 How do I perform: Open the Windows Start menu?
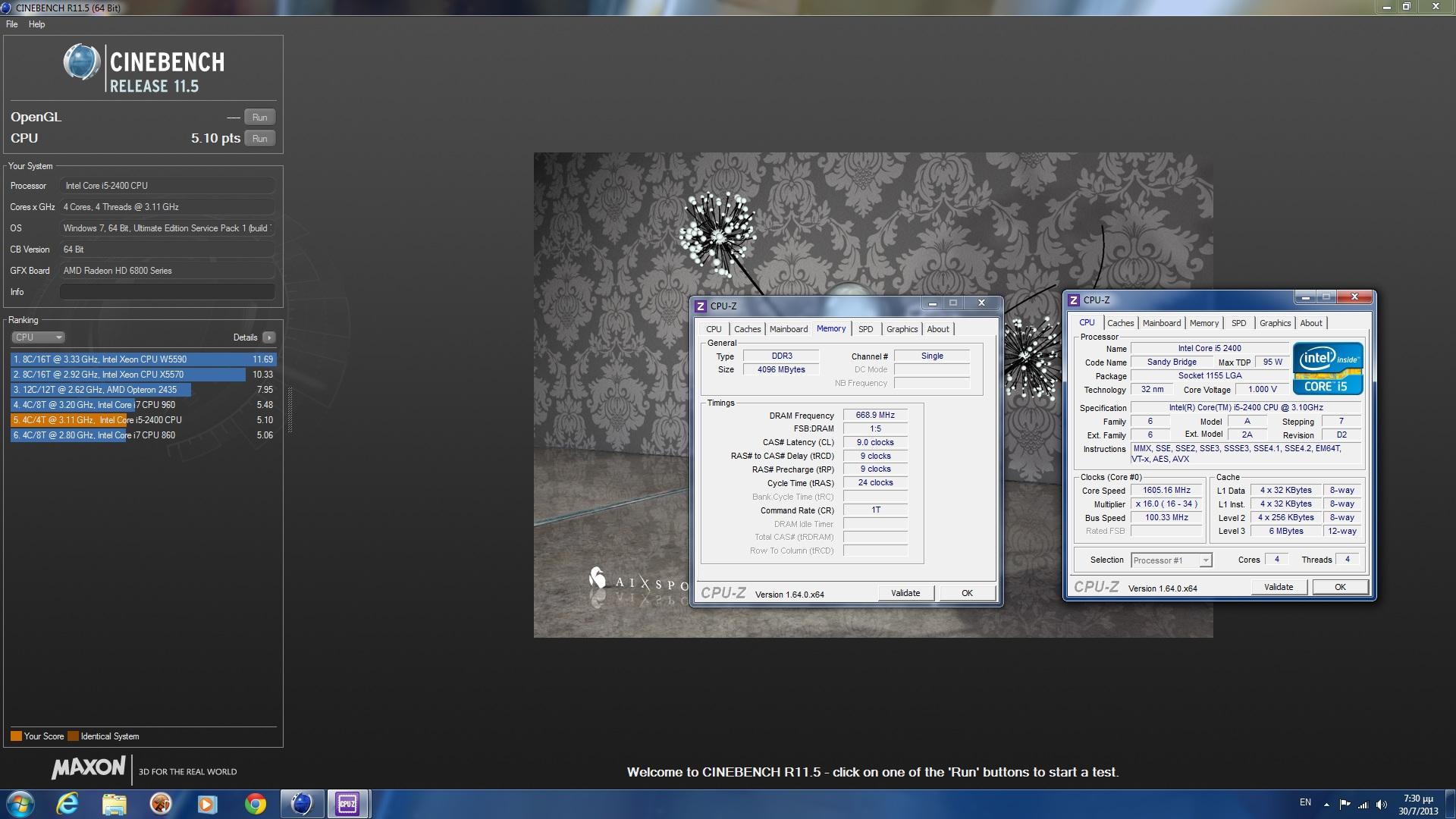point(20,804)
